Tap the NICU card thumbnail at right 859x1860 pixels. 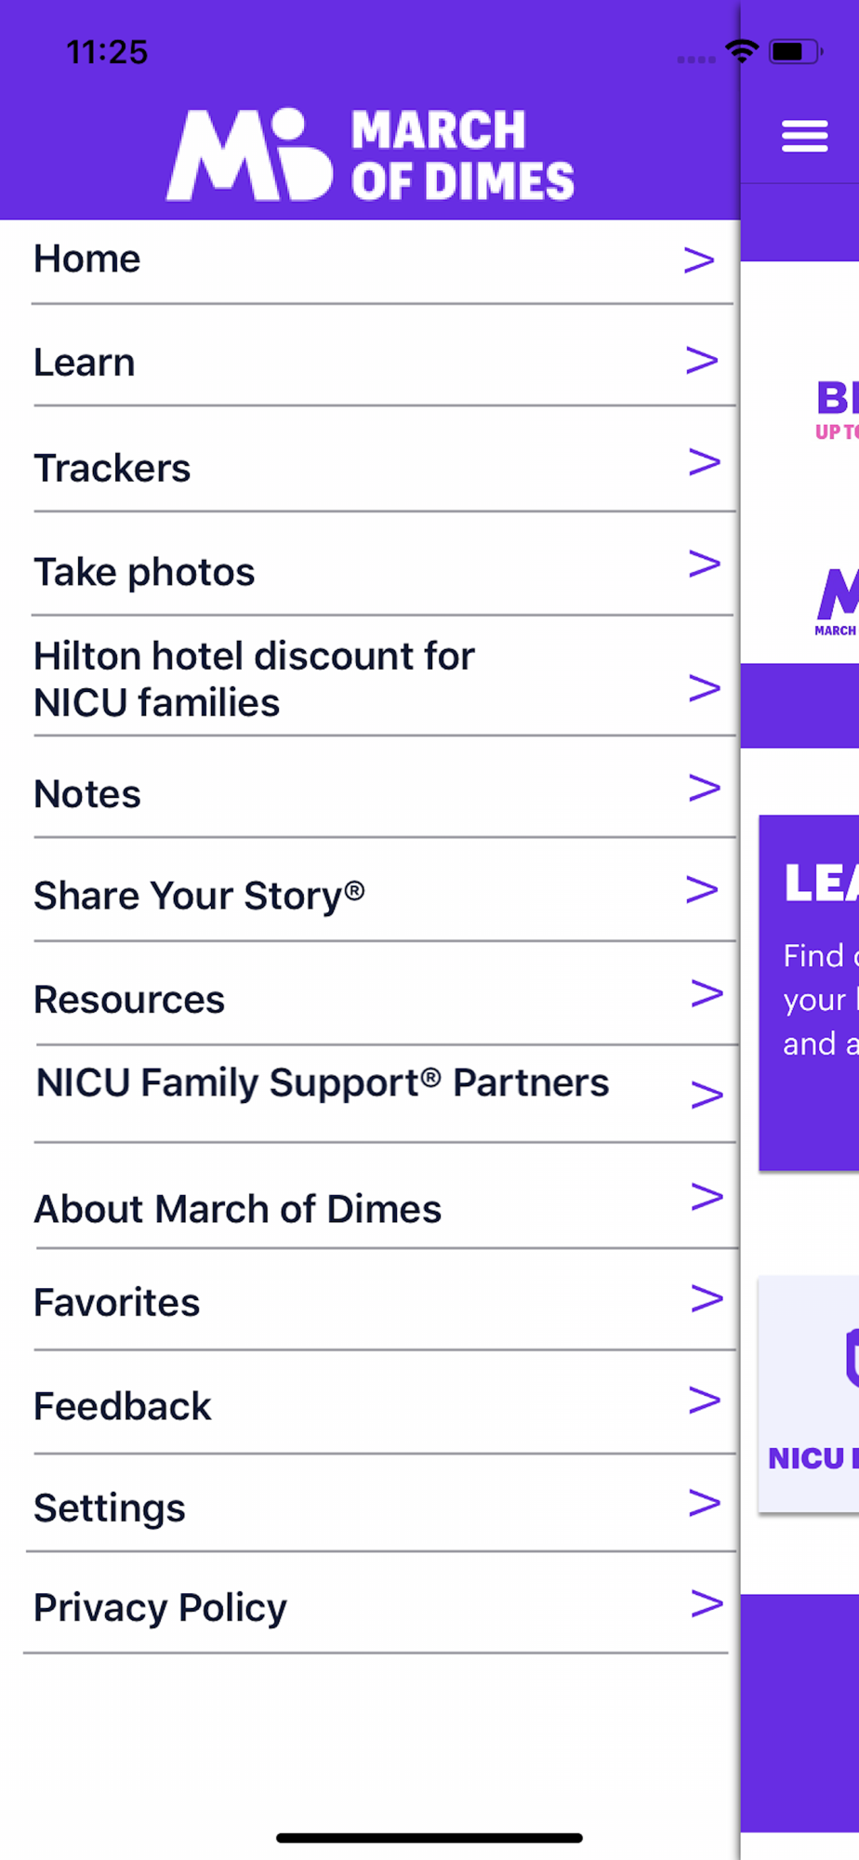[x=809, y=1393]
